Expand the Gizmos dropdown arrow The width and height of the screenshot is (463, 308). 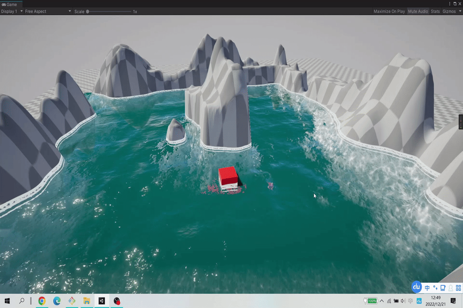click(x=460, y=12)
